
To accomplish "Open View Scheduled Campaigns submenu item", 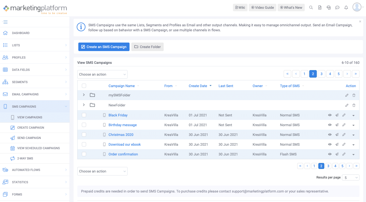I will click(35, 148).
